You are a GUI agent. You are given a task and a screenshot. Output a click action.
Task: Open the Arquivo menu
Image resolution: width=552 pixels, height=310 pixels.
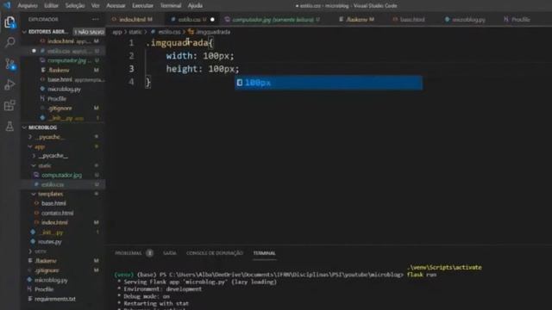click(28, 6)
